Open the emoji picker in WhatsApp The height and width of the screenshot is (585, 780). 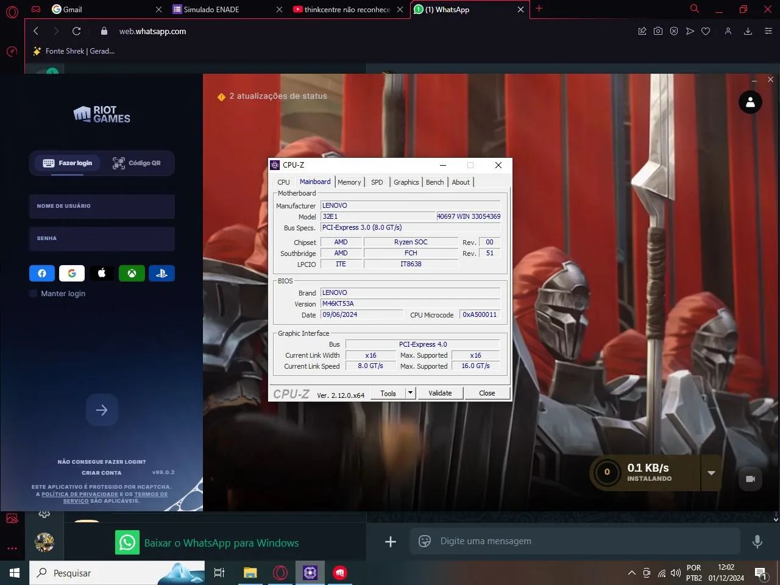click(424, 541)
